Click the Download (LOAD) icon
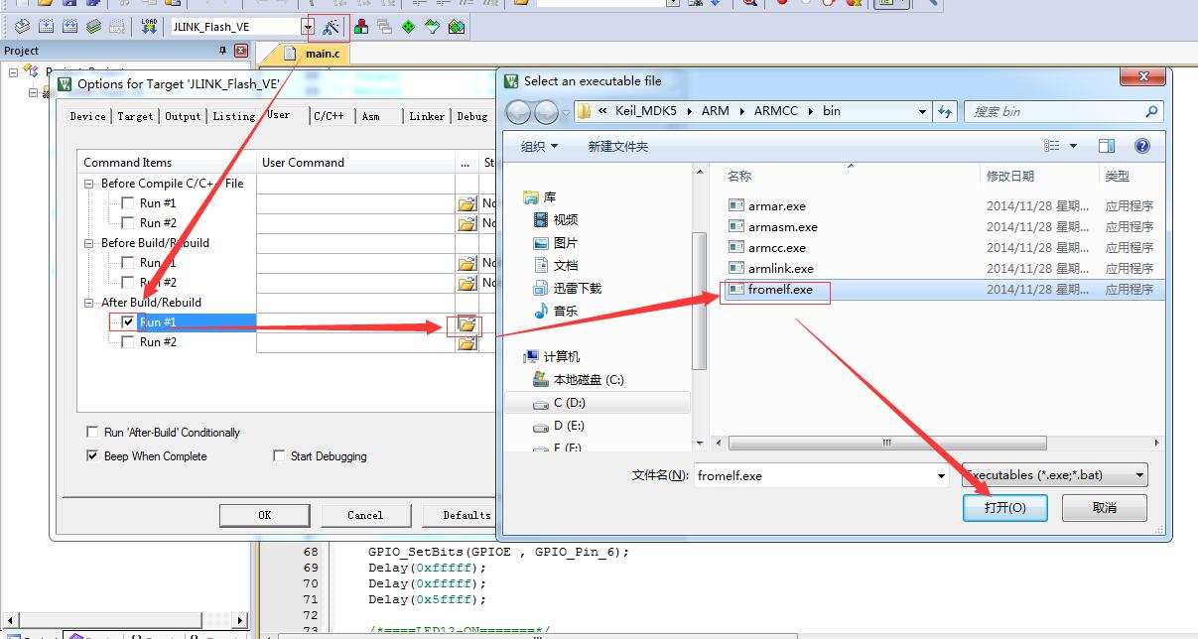This screenshot has width=1198, height=639. tap(149, 27)
